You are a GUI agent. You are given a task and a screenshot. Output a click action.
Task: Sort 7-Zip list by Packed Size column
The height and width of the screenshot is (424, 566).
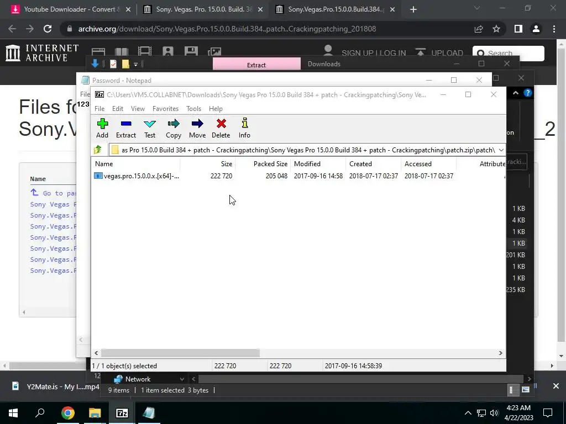tap(263, 163)
